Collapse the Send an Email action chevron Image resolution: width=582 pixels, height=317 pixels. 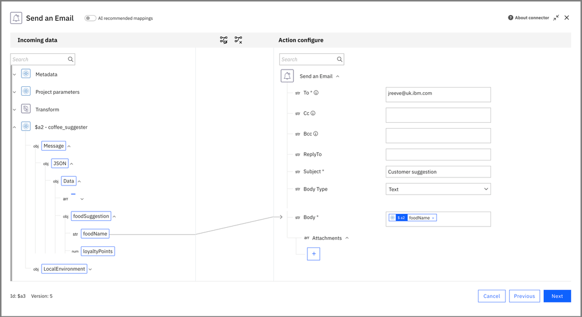pos(338,76)
